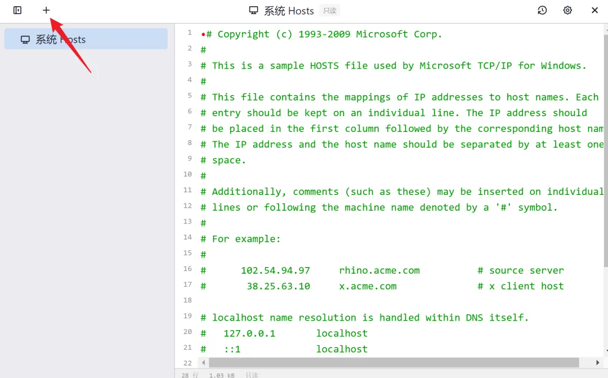Click the 'For example:' comment line
The image size is (608, 378).
(x=240, y=239)
